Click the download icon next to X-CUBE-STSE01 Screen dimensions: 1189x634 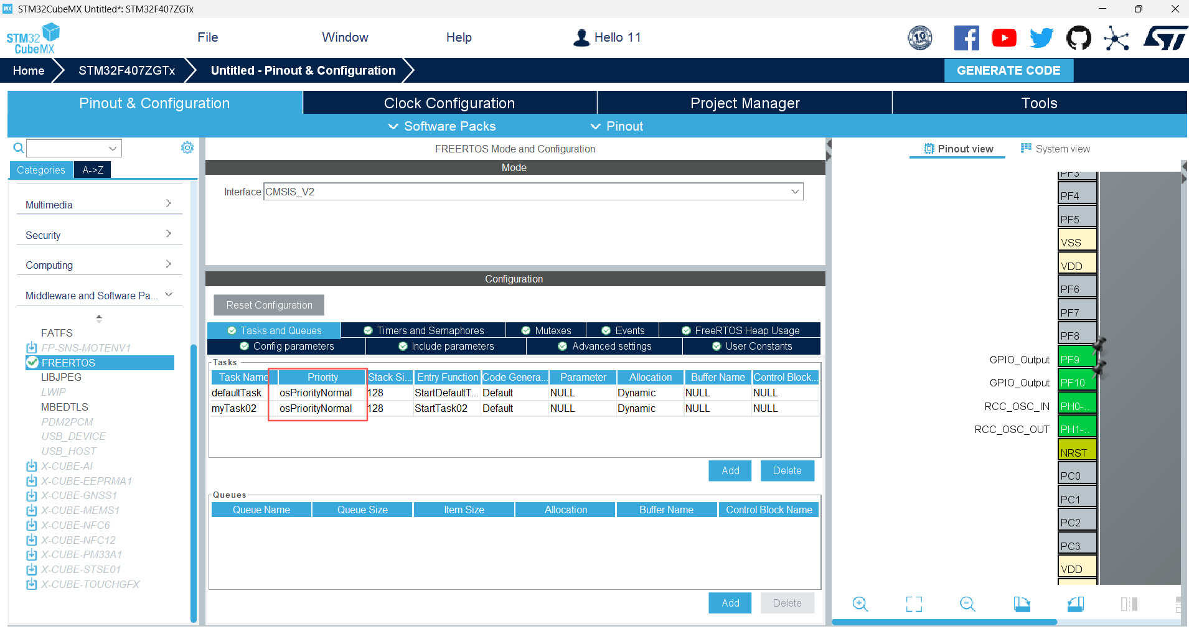pyautogui.click(x=32, y=569)
